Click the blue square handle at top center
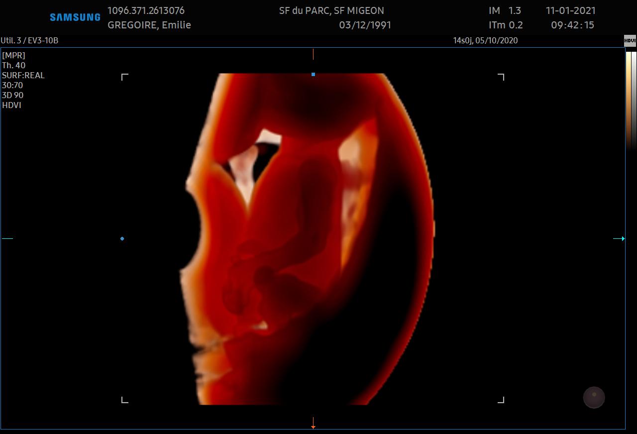 313,74
